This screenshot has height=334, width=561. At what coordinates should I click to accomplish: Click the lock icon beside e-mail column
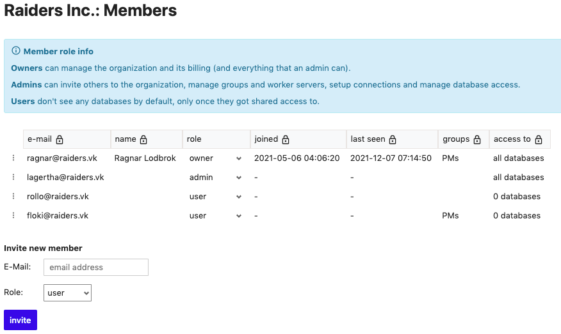(60, 139)
